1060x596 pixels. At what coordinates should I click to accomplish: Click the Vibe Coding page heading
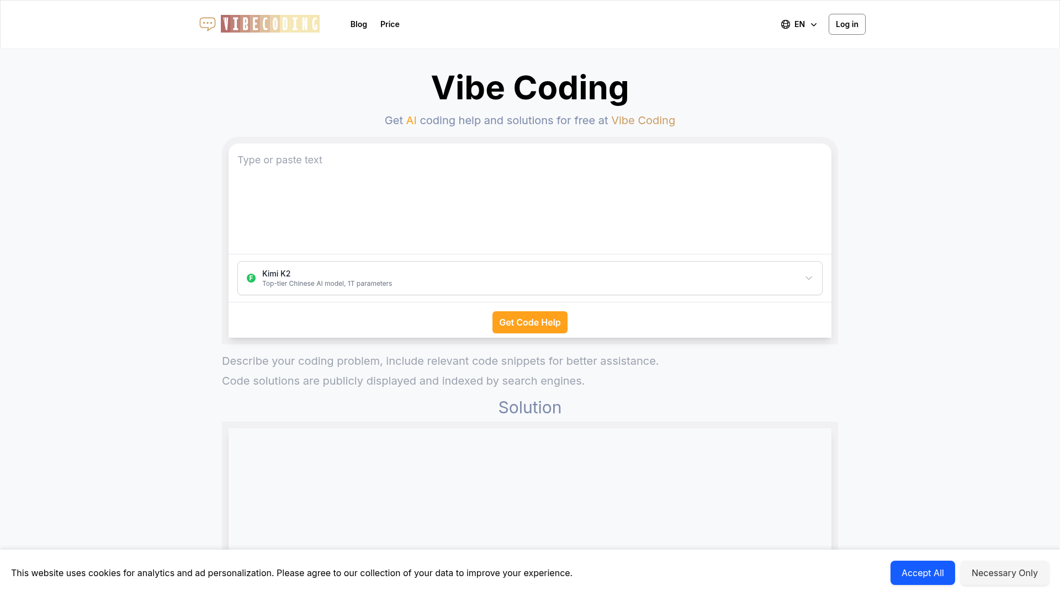[x=529, y=87]
